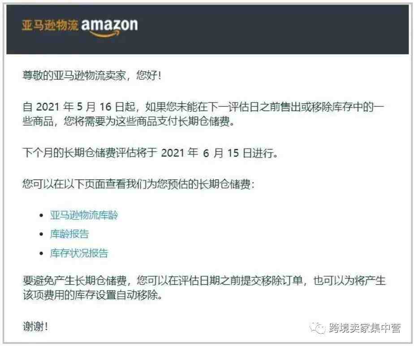Click the WeChat icon in watermark

[317, 328]
